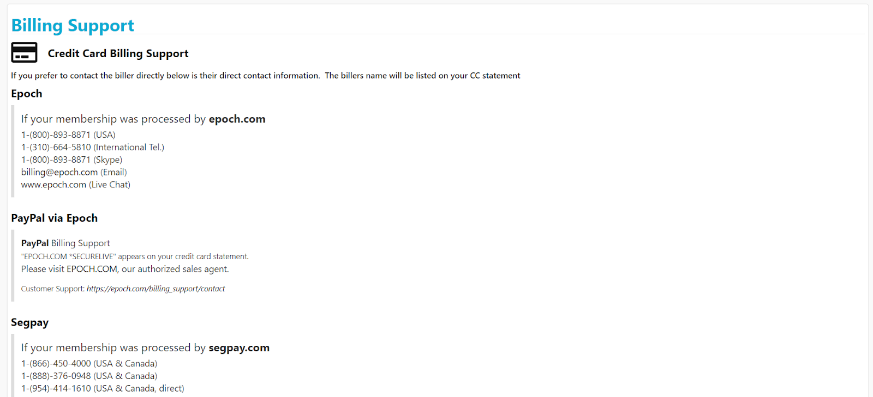The height and width of the screenshot is (397, 873).
Task: Click the Credit Card Billing Support title
Action: click(118, 53)
